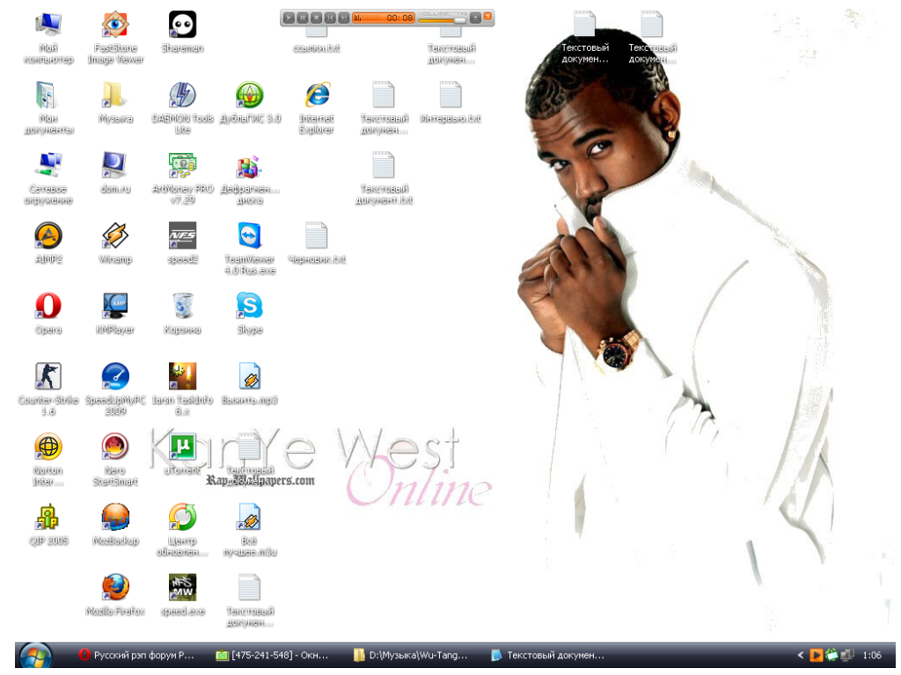Click the 1:06 taskbar clock
The image size is (901, 675).
click(x=872, y=655)
